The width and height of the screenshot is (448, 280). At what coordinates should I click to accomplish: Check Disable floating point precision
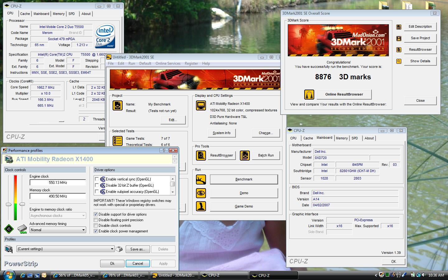coord(96,220)
